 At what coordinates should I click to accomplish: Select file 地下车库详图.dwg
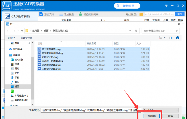93,49
